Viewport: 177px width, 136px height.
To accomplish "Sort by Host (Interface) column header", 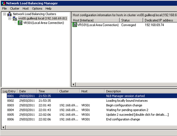I will [x=96, y=20].
